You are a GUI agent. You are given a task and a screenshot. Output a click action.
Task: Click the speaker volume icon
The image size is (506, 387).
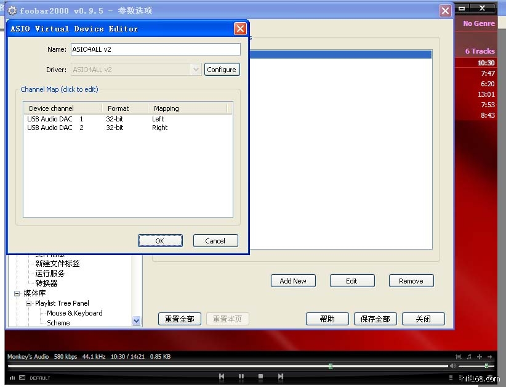453,366
